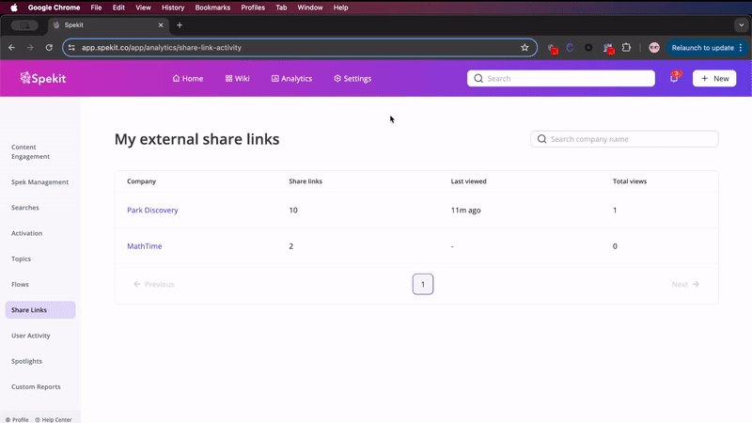Open the Park Discovery company link

point(152,210)
